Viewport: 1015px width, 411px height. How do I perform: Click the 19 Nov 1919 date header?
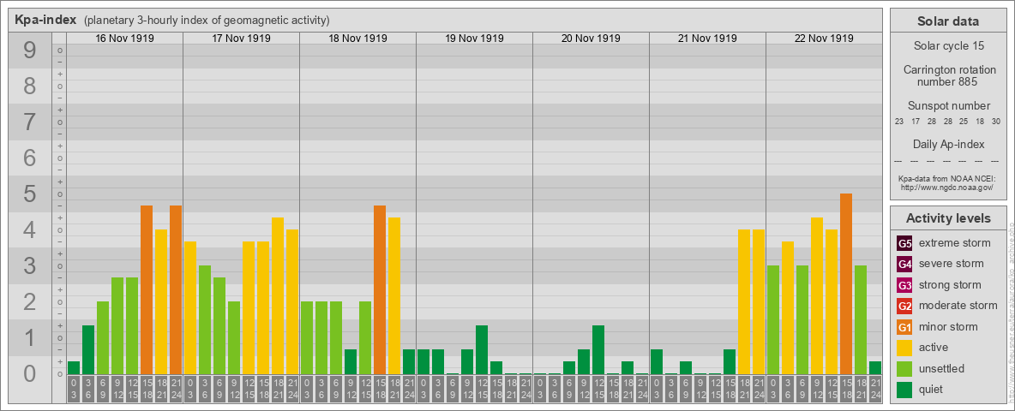coord(474,39)
